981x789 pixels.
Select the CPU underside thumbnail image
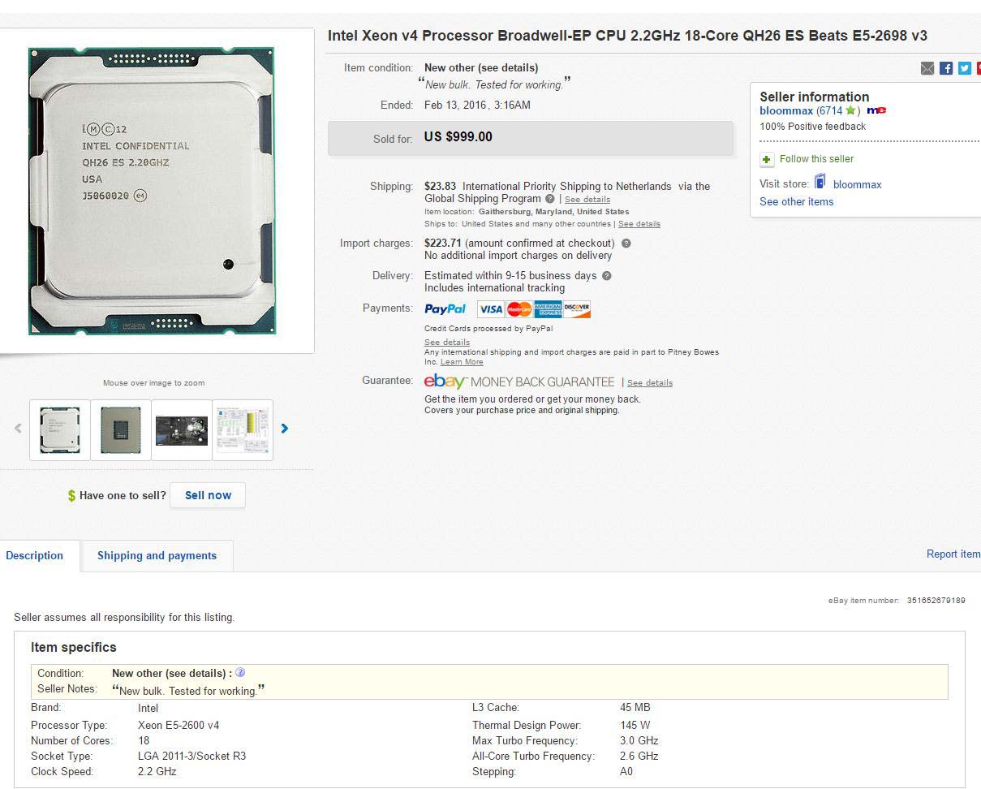click(120, 430)
